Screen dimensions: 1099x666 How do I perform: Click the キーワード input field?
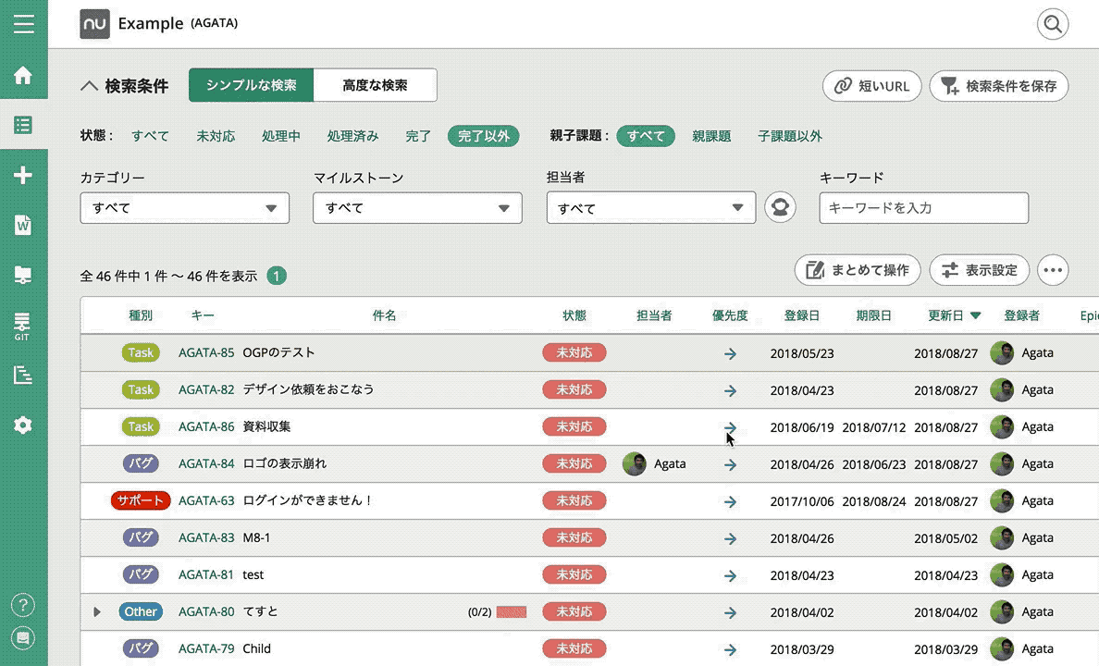click(923, 208)
